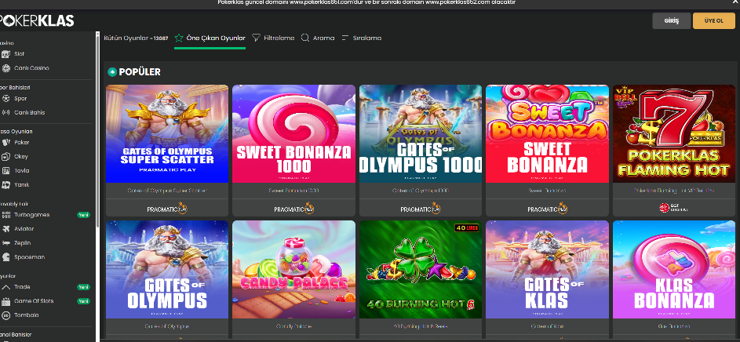
Task: Click the ÜYE OL signup button
Action: coord(713,21)
